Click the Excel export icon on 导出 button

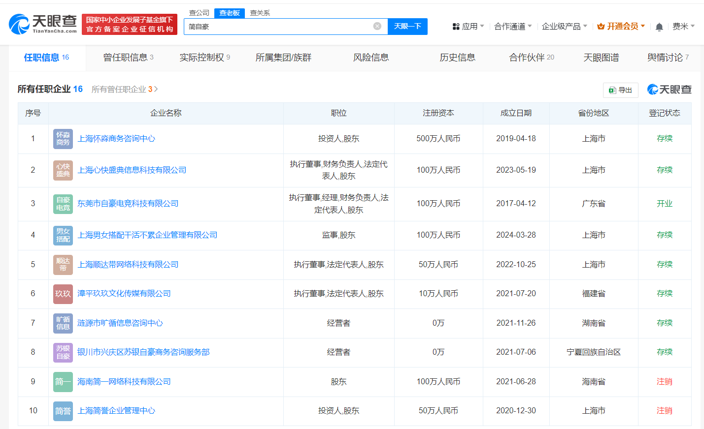(x=612, y=90)
